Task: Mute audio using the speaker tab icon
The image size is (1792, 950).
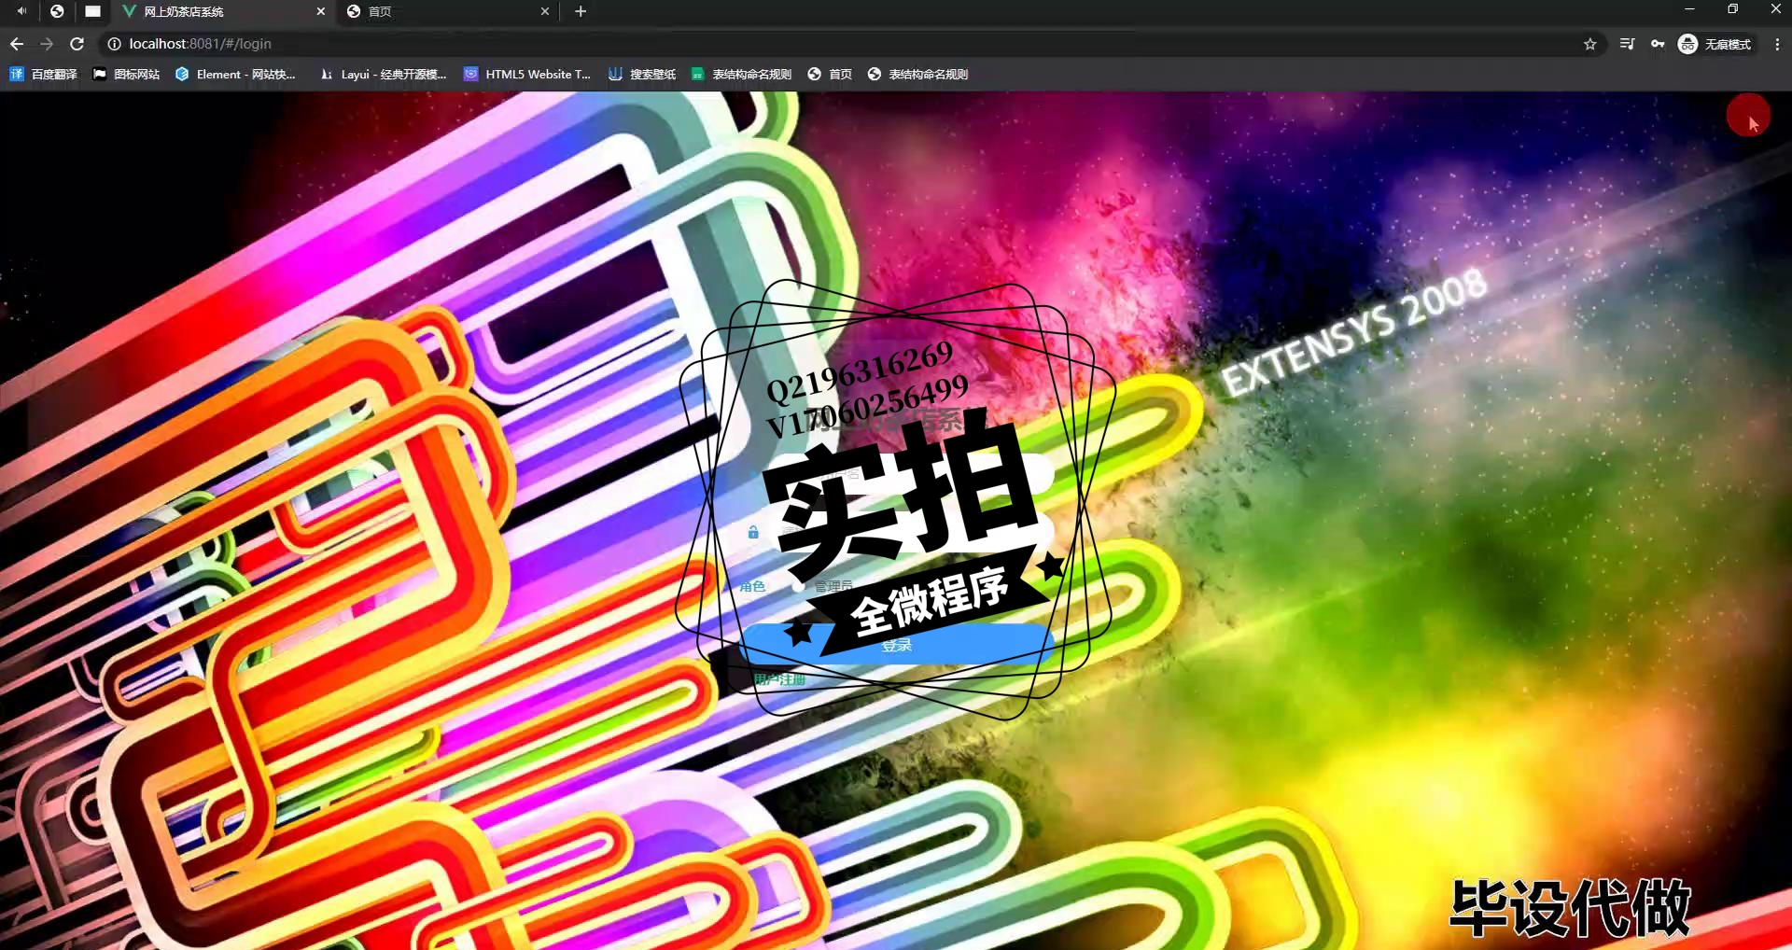Action: click(x=21, y=11)
